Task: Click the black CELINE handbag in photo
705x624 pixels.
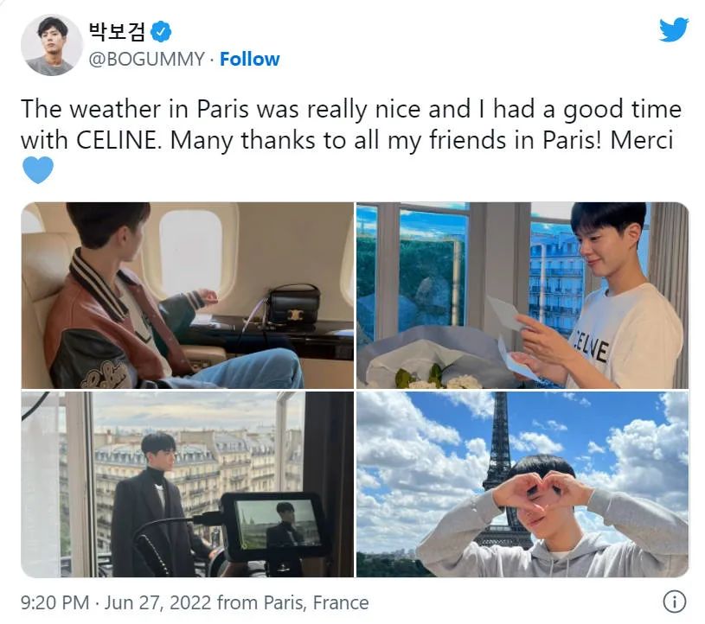Action: (x=294, y=305)
